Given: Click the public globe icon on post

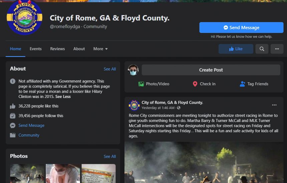Looking at the screenshot, I should tap(179, 108).
